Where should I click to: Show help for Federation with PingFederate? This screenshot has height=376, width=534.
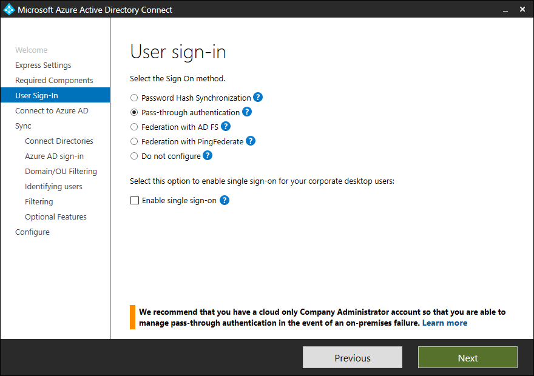tap(250, 141)
